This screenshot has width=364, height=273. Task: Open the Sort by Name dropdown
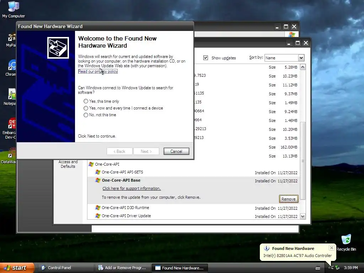(x=301, y=58)
